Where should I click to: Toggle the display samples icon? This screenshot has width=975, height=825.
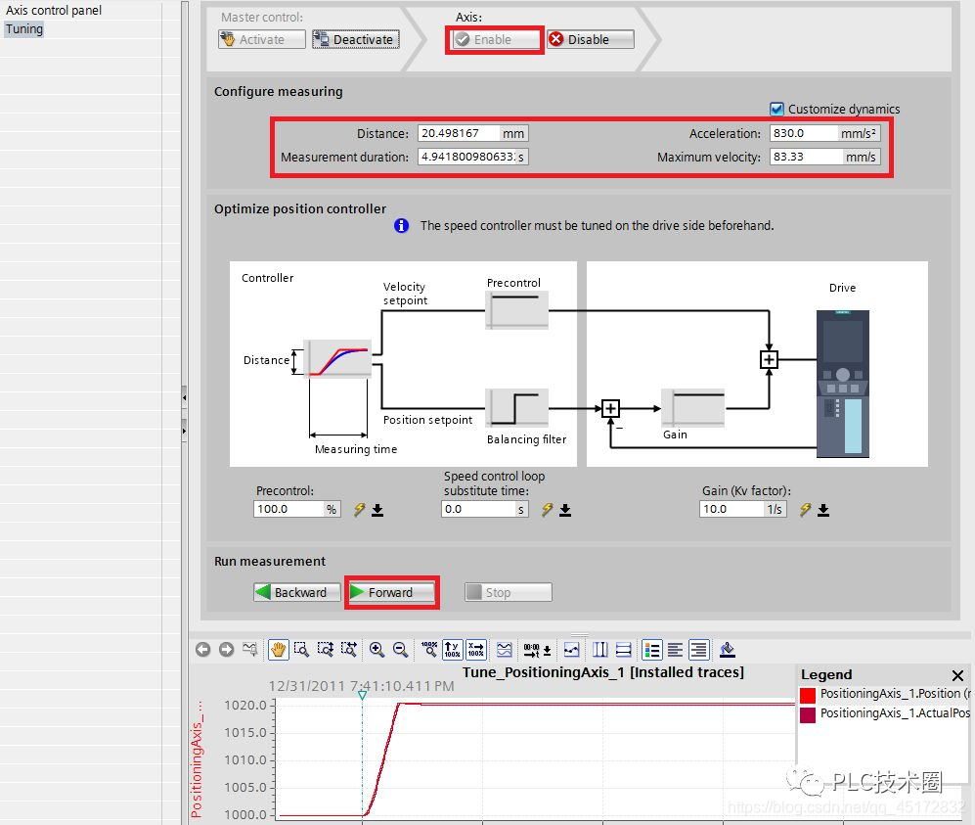coord(571,650)
